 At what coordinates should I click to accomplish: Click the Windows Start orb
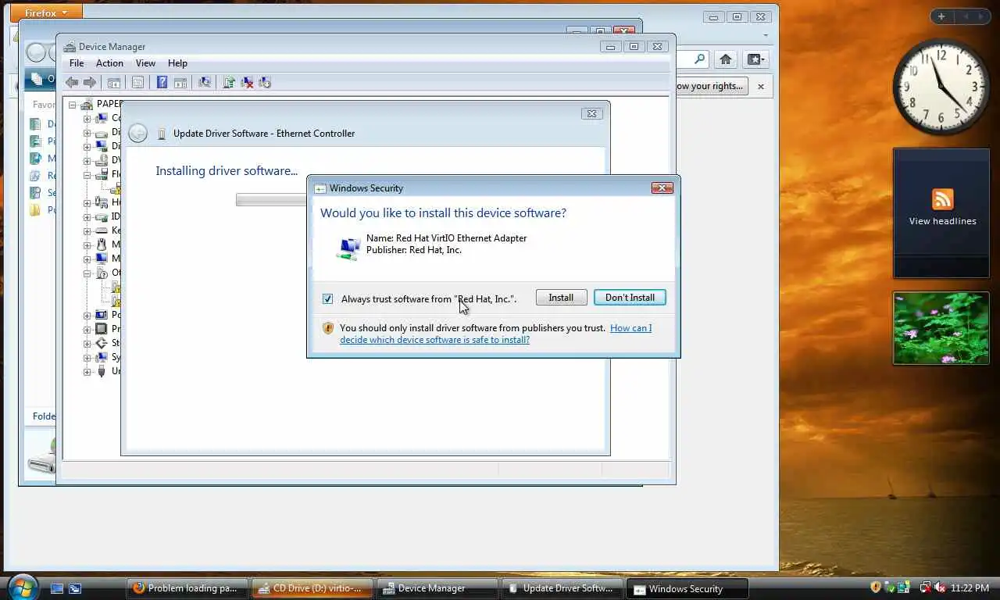pyautogui.click(x=21, y=587)
